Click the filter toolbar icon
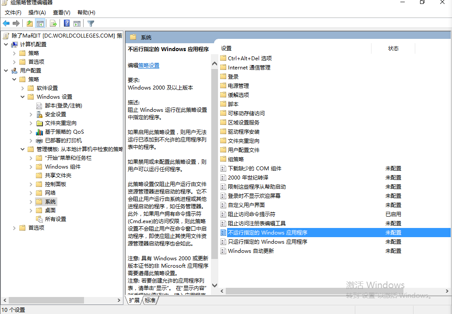 tap(91, 23)
